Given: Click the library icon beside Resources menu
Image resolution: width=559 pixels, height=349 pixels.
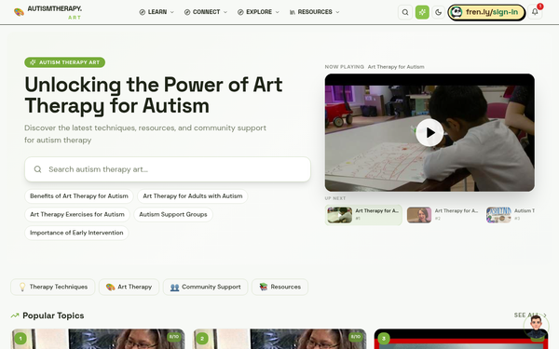Looking at the screenshot, I should pyautogui.click(x=293, y=12).
